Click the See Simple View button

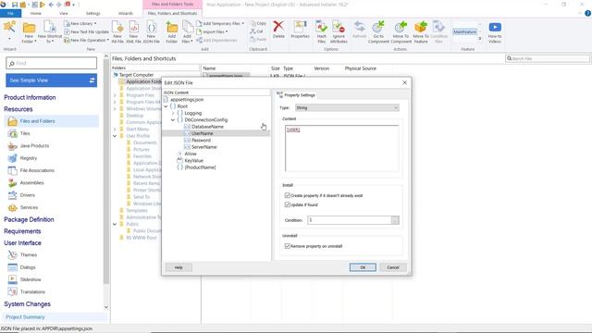coord(52,80)
